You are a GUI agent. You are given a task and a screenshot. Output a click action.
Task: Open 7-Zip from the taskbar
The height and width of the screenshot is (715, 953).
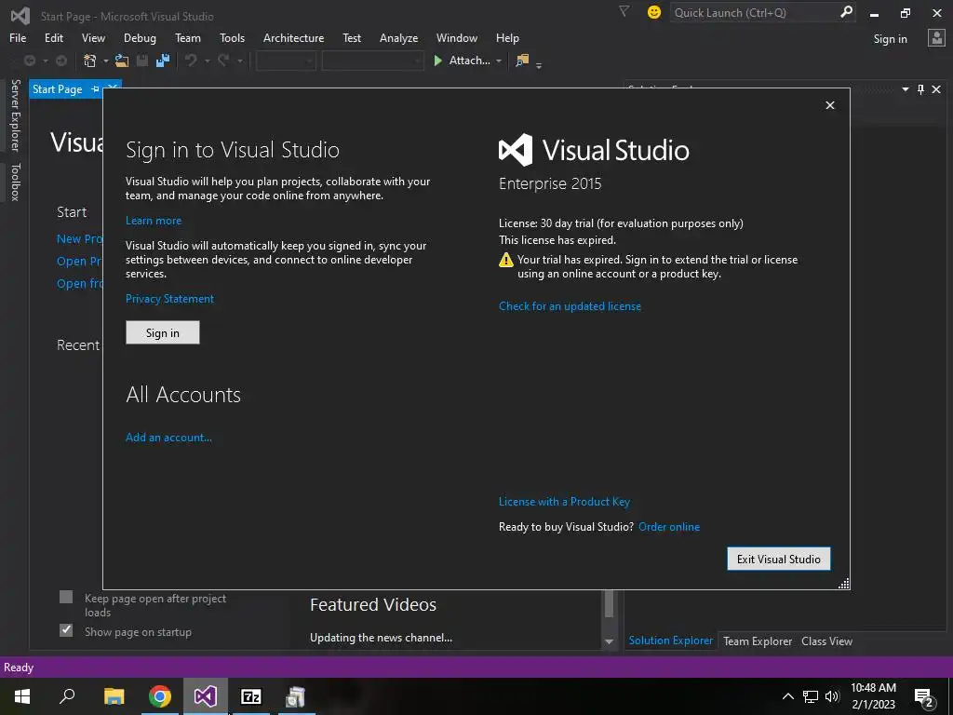pyautogui.click(x=251, y=696)
